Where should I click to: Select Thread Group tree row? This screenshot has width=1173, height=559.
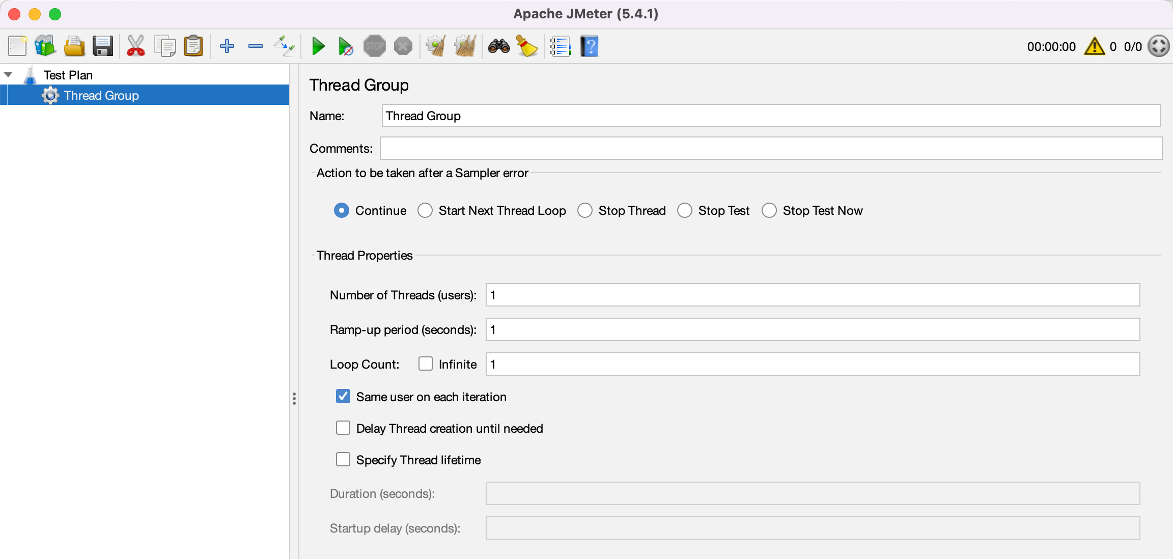(x=145, y=95)
